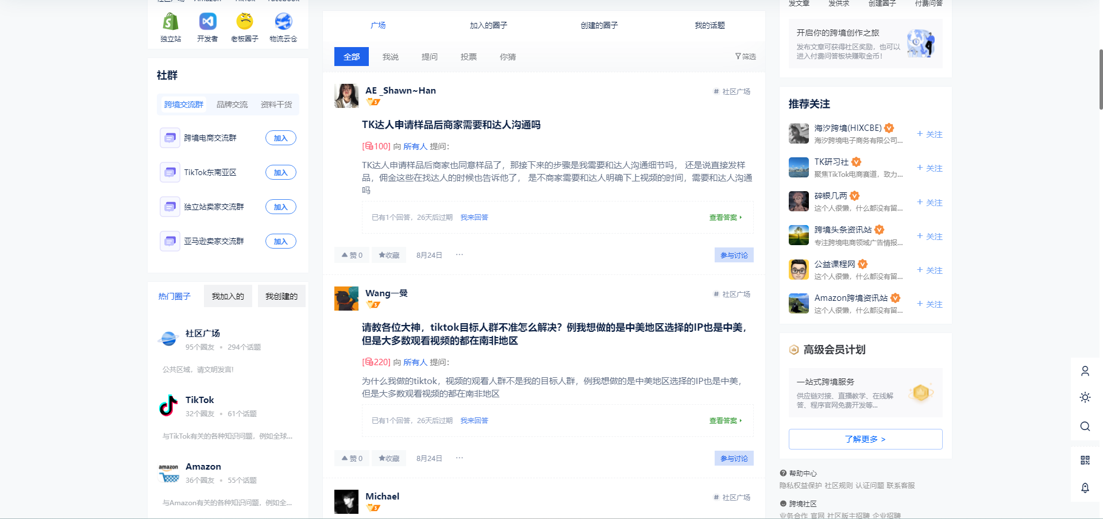This screenshot has height=519, width=1103.
Task: Join discussion on Wang一曼's post
Action: tap(734, 458)
